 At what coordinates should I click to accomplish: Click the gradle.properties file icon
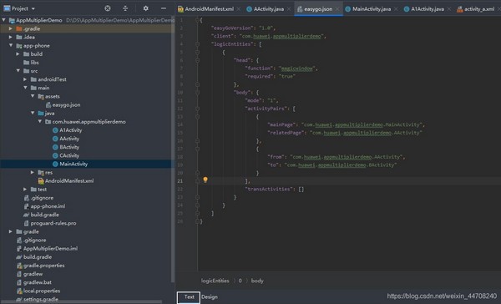coord(19,266)
